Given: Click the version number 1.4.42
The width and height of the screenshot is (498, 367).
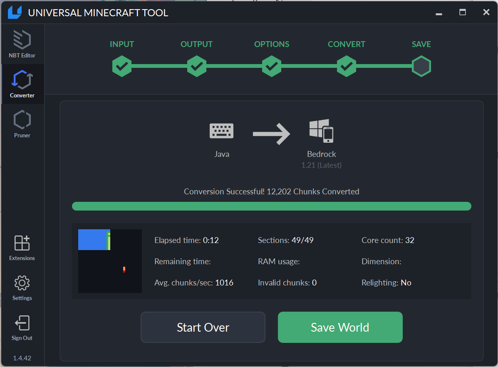Looking at the screenshot, I should click(22, 358).
